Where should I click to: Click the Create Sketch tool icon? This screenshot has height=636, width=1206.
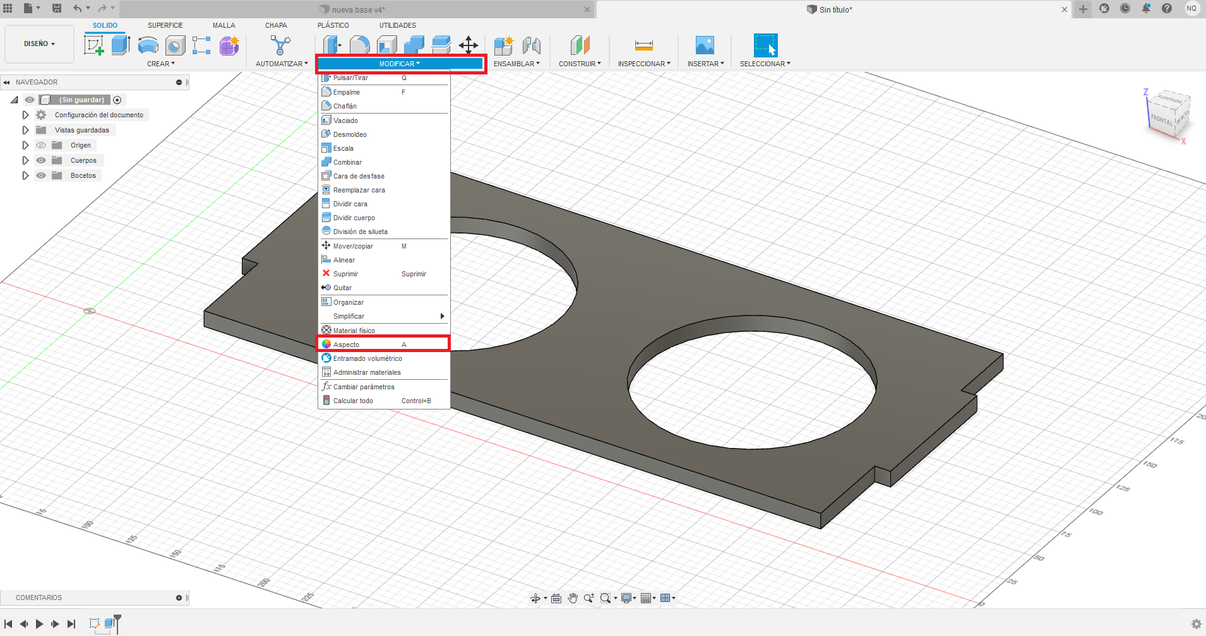tap(94, 45)
